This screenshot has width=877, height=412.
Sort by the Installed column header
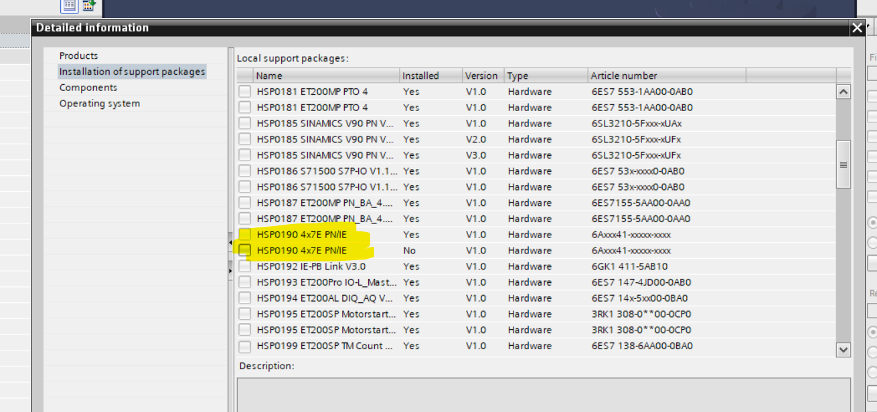(x=430, y=76)
